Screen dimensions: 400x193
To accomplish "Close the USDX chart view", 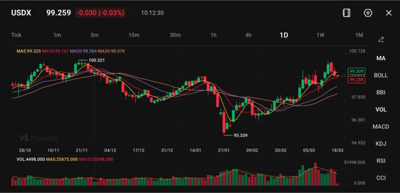I will 389,13.
